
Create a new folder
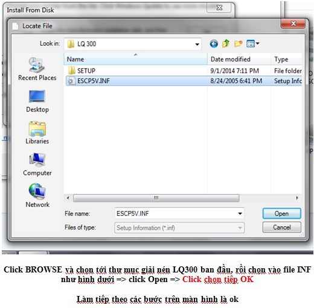point(238,43)
